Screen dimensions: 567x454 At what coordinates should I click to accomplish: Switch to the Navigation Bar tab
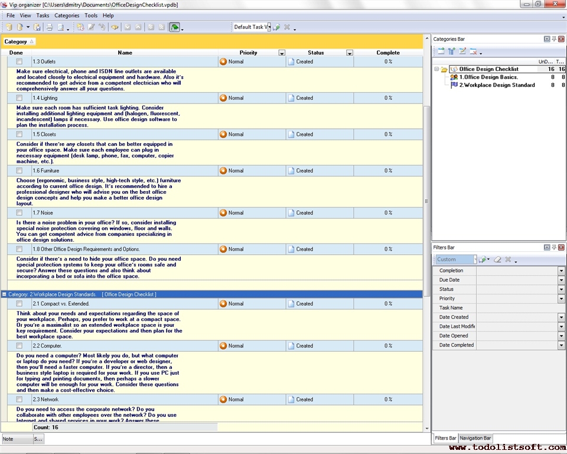point(475,438)
